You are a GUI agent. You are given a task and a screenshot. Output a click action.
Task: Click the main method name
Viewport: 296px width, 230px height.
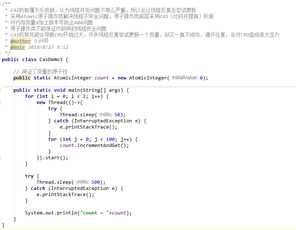(74, 90)
